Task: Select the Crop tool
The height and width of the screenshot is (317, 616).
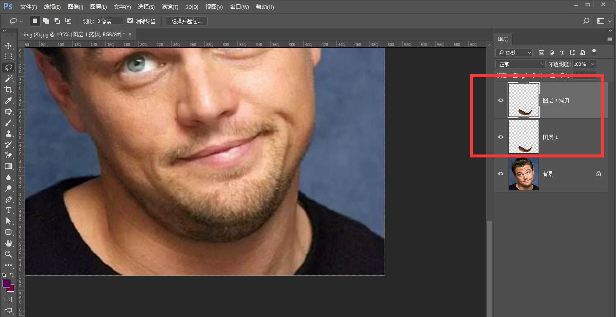Action: pos(8,89)
